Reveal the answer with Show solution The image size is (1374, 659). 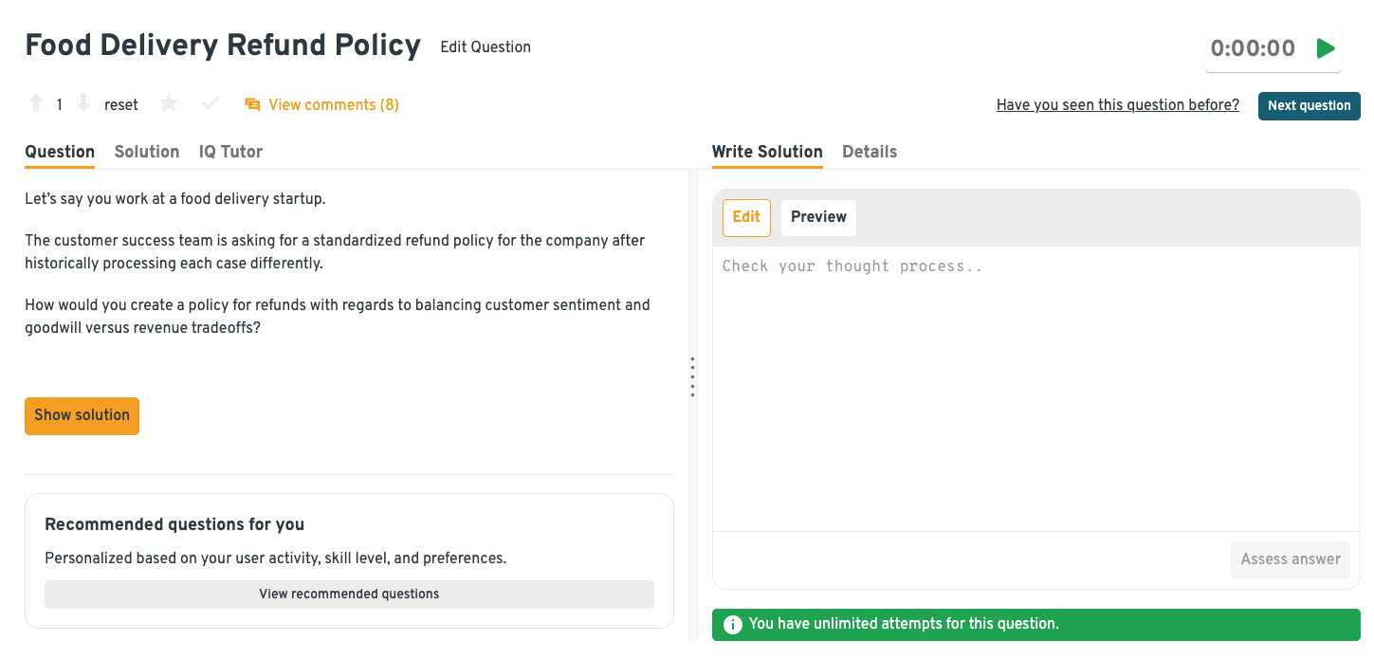click(x=82, y=415)
